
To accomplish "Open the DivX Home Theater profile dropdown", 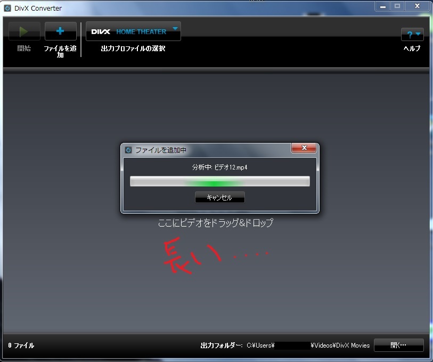I will coord(133,31).
